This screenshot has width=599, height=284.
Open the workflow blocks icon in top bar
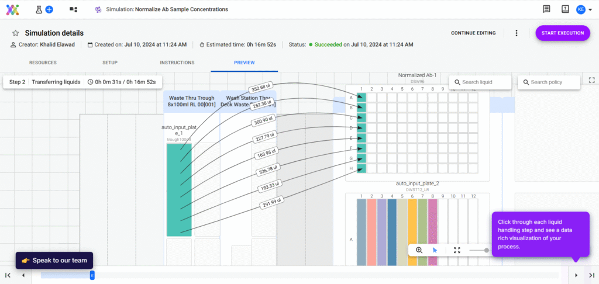click(x=73, y=9)
